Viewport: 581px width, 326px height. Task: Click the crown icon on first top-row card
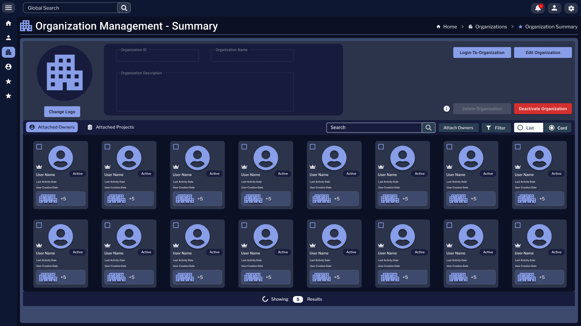tap(39, 167)
